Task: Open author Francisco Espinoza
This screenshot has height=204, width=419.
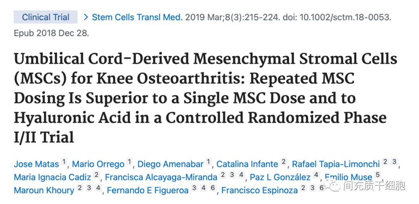Action: [260, 190]
